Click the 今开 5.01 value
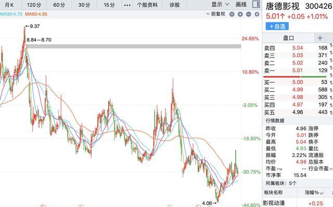 click(302, 135)
